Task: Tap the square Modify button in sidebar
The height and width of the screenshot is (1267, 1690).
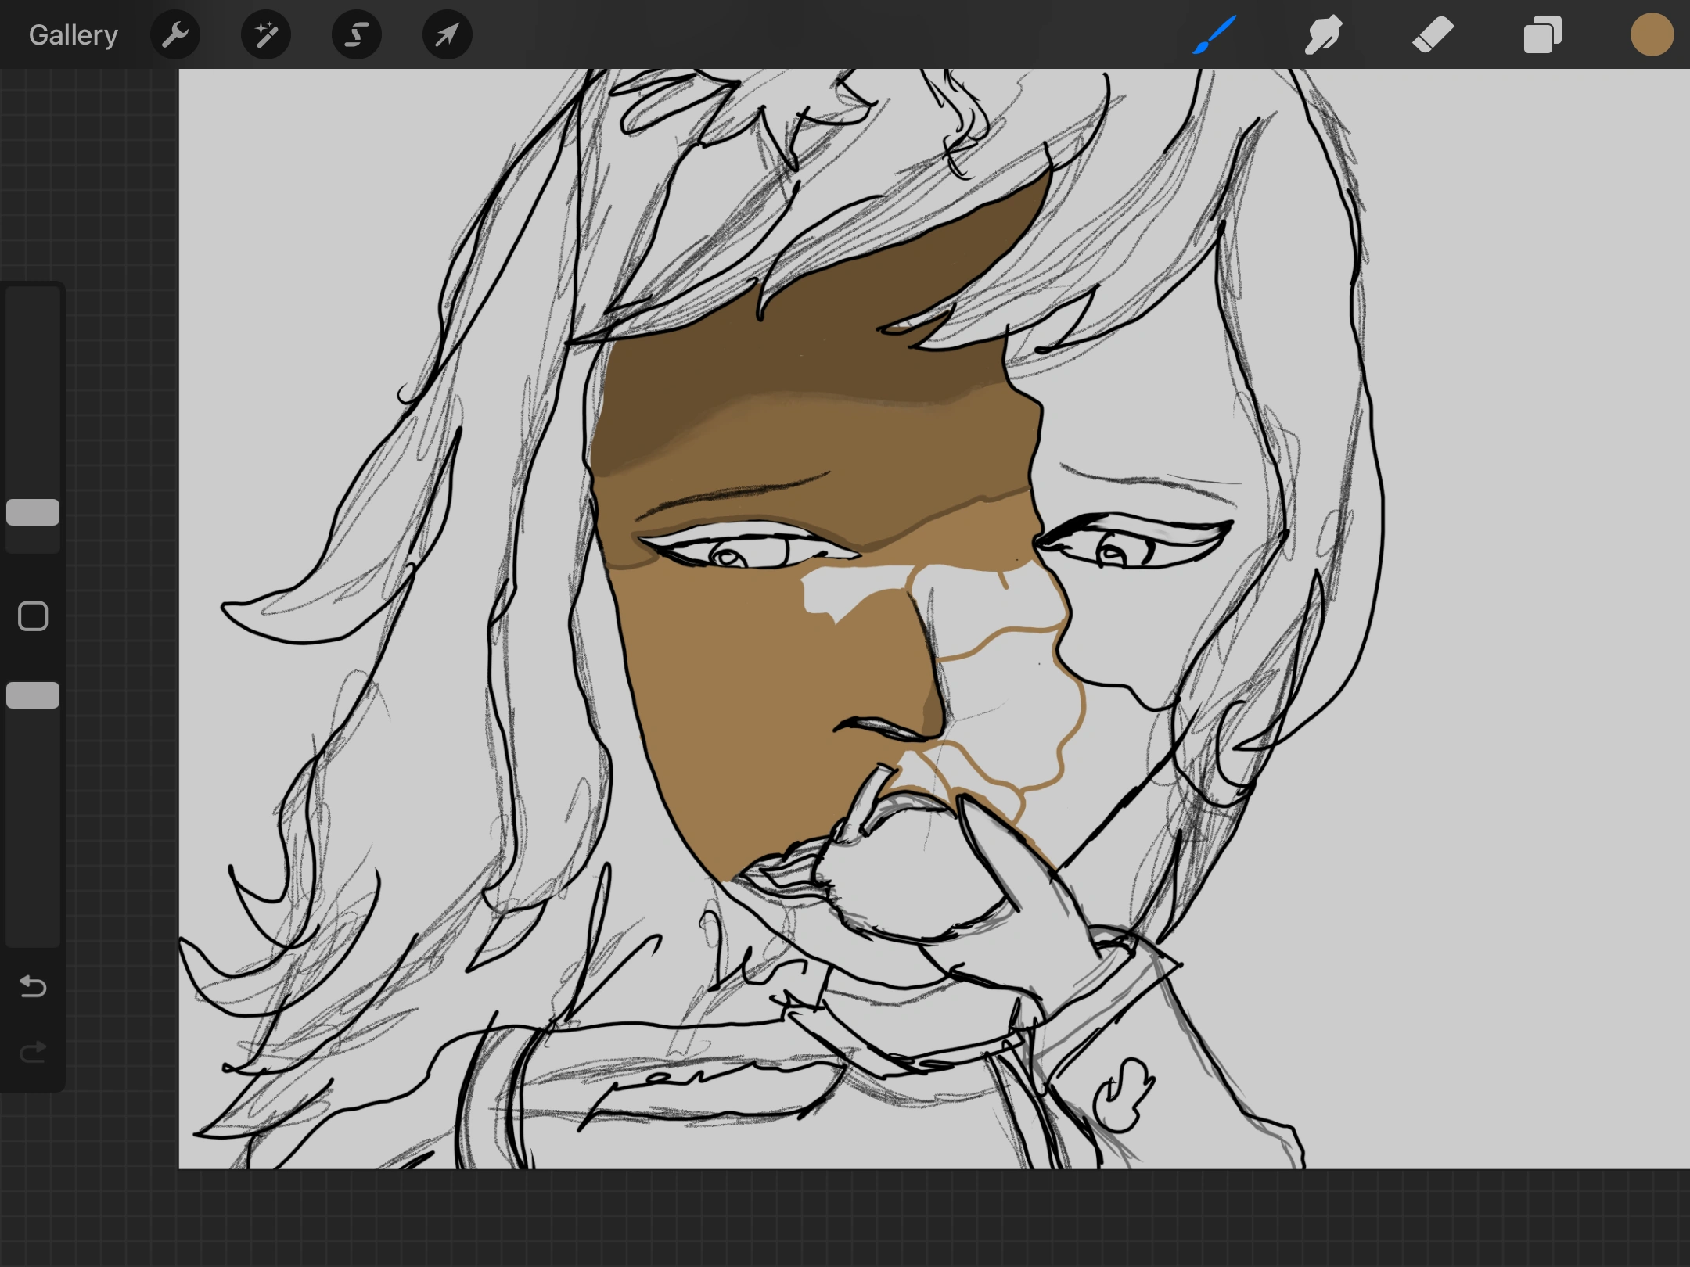Action: tap(33, 616)
